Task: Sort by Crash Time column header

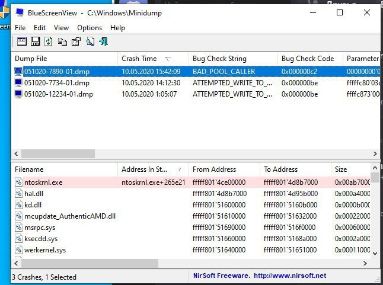Action: (153, 59)
